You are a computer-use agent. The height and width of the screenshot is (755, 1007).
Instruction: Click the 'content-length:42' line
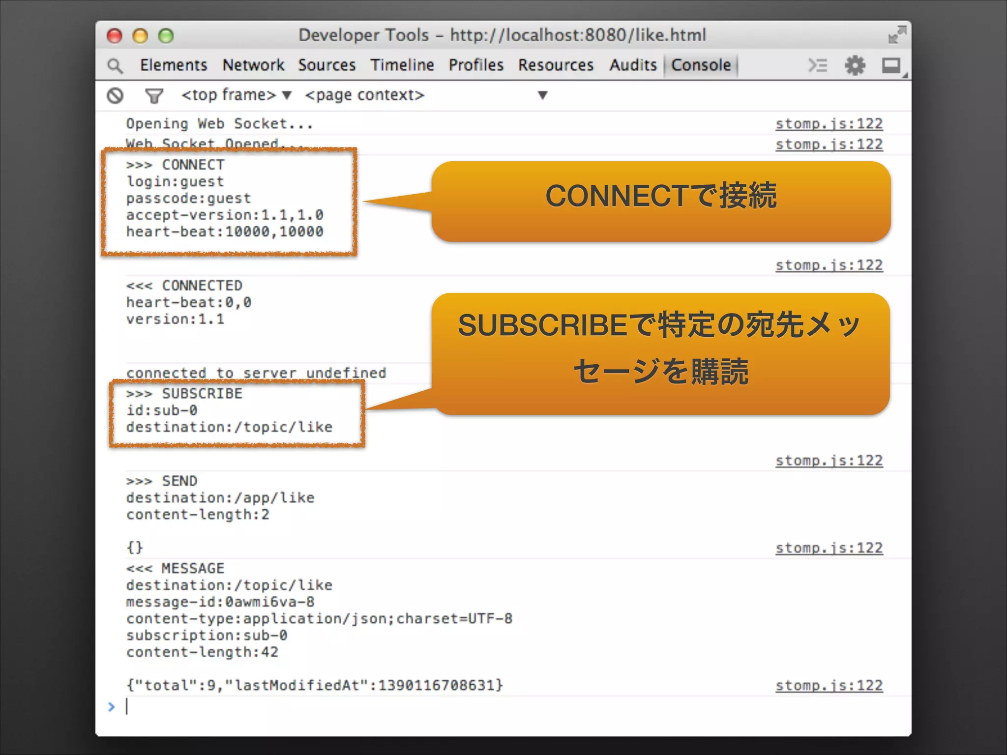tap(202, 652)
